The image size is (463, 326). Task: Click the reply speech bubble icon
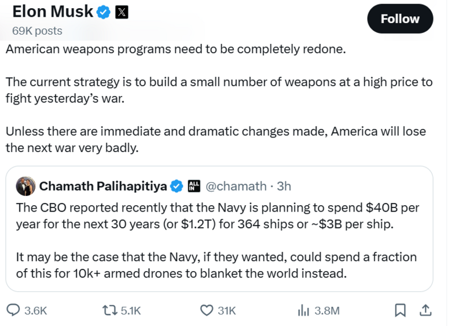click(x=13, y=310)
